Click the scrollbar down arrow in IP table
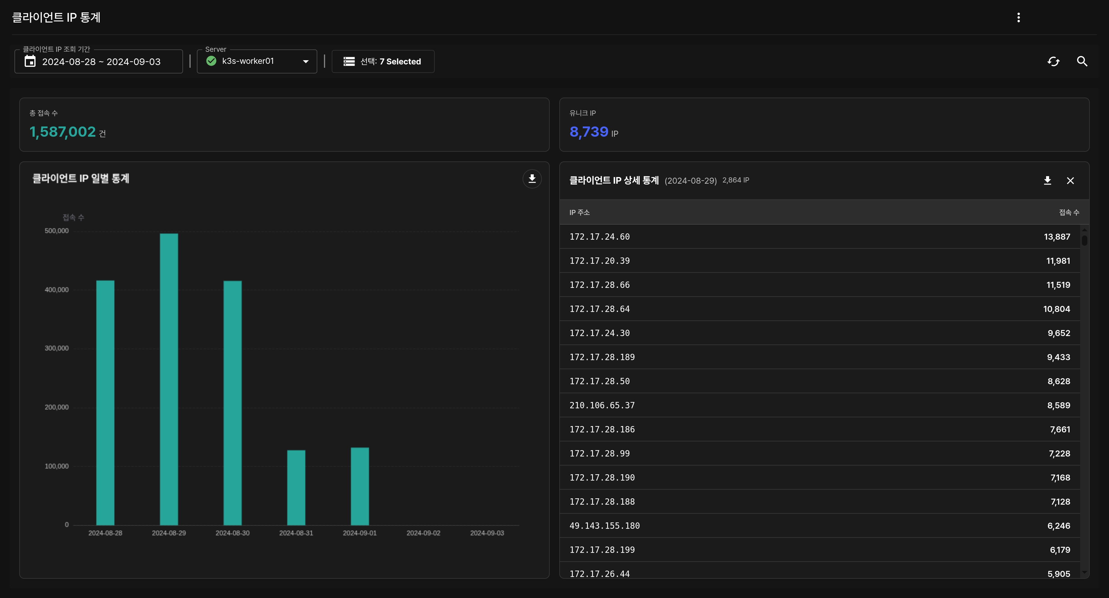 1084,572
